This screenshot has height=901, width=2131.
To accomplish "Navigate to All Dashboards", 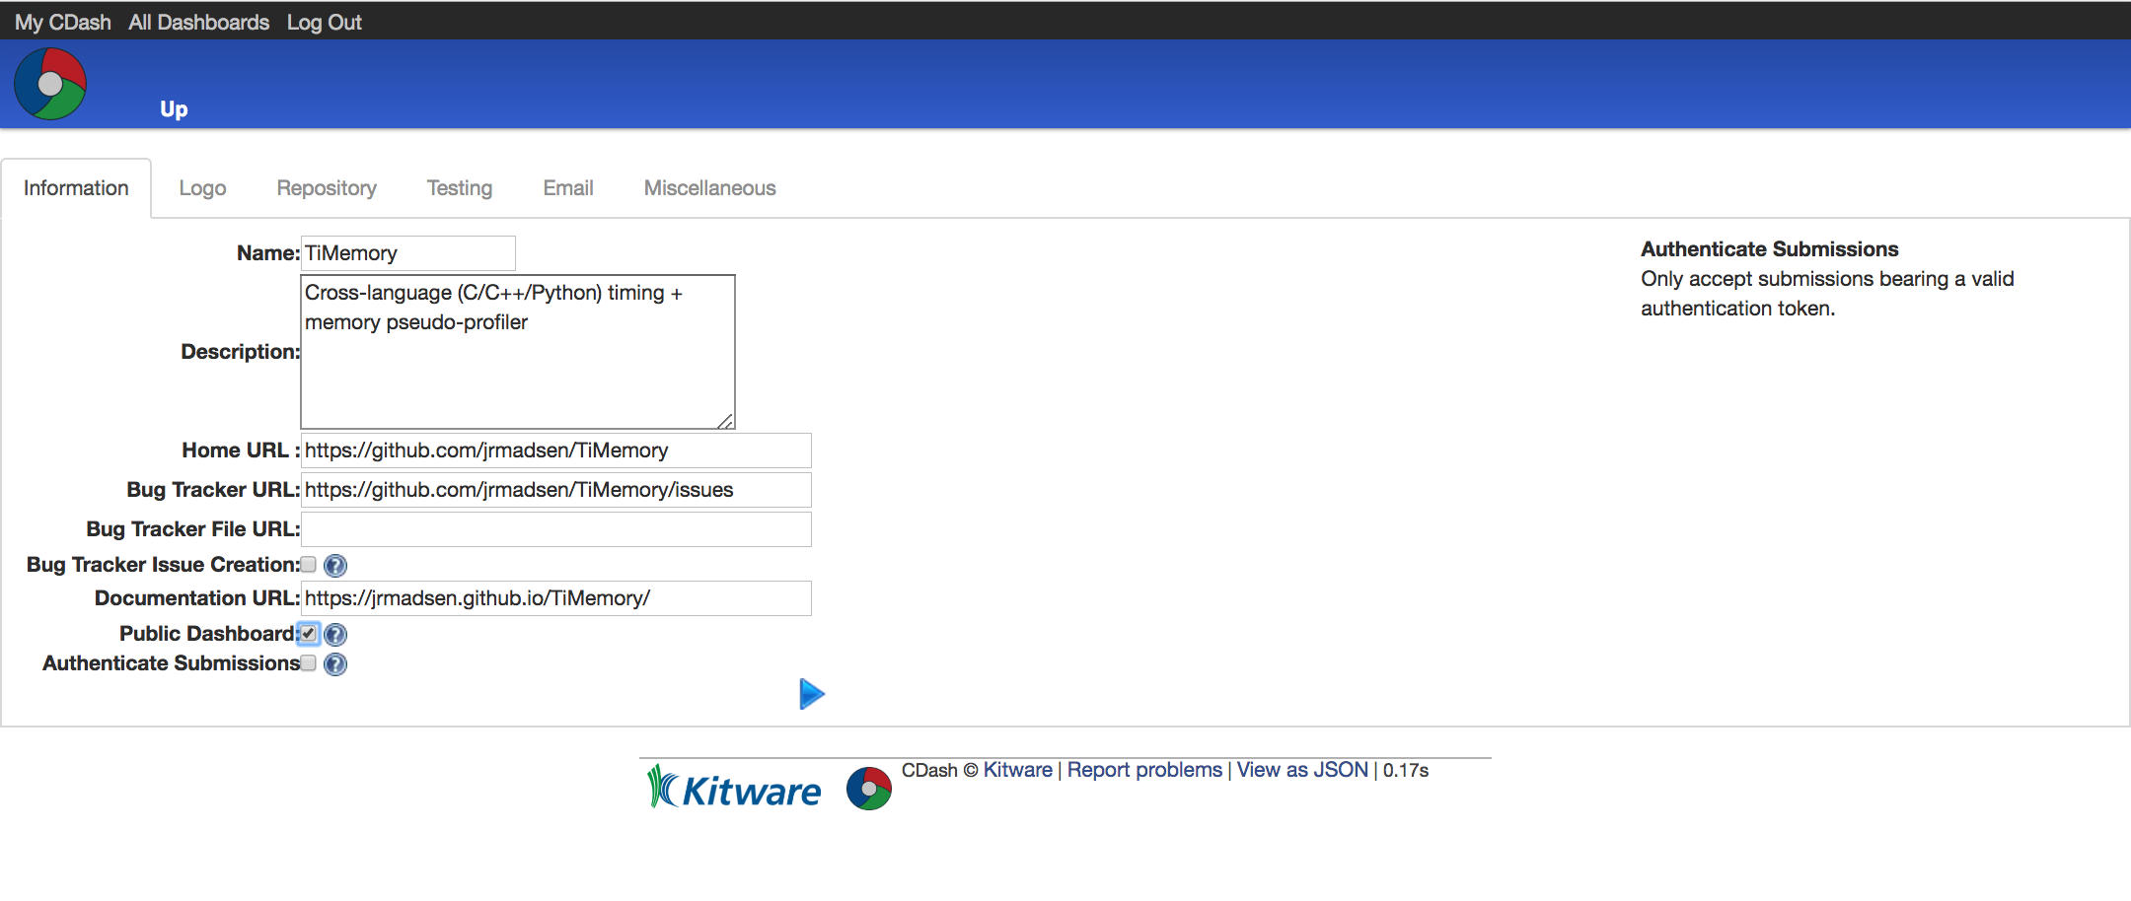I will point(197,22).
